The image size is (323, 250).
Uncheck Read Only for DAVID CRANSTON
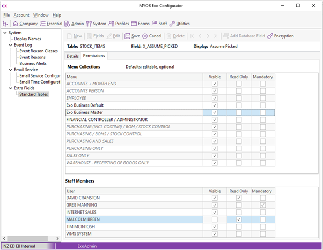[239, 198]
